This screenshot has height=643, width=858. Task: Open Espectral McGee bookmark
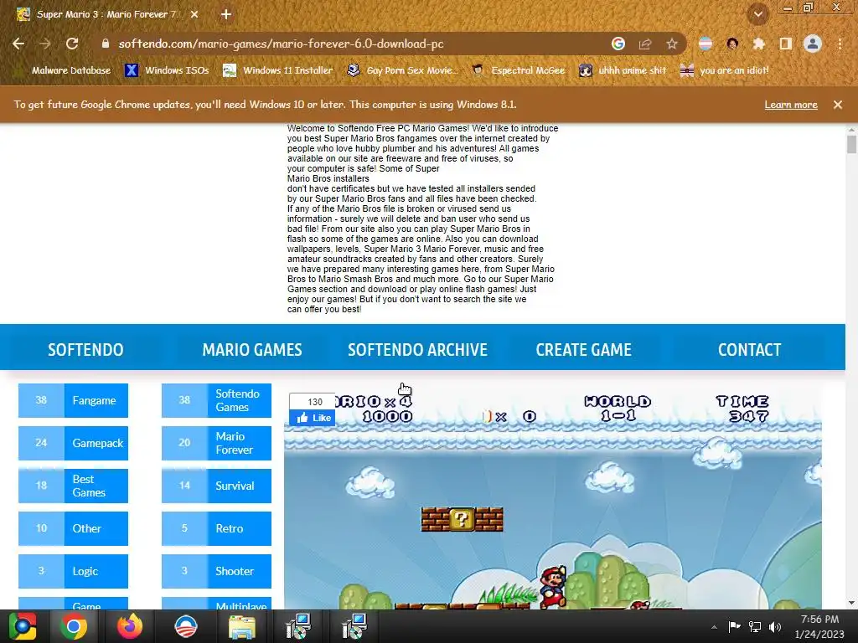pos(518,70)
